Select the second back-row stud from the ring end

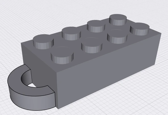tap(71, 34)
